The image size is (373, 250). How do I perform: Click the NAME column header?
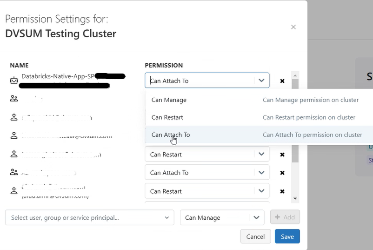click(x=19, y=66)
